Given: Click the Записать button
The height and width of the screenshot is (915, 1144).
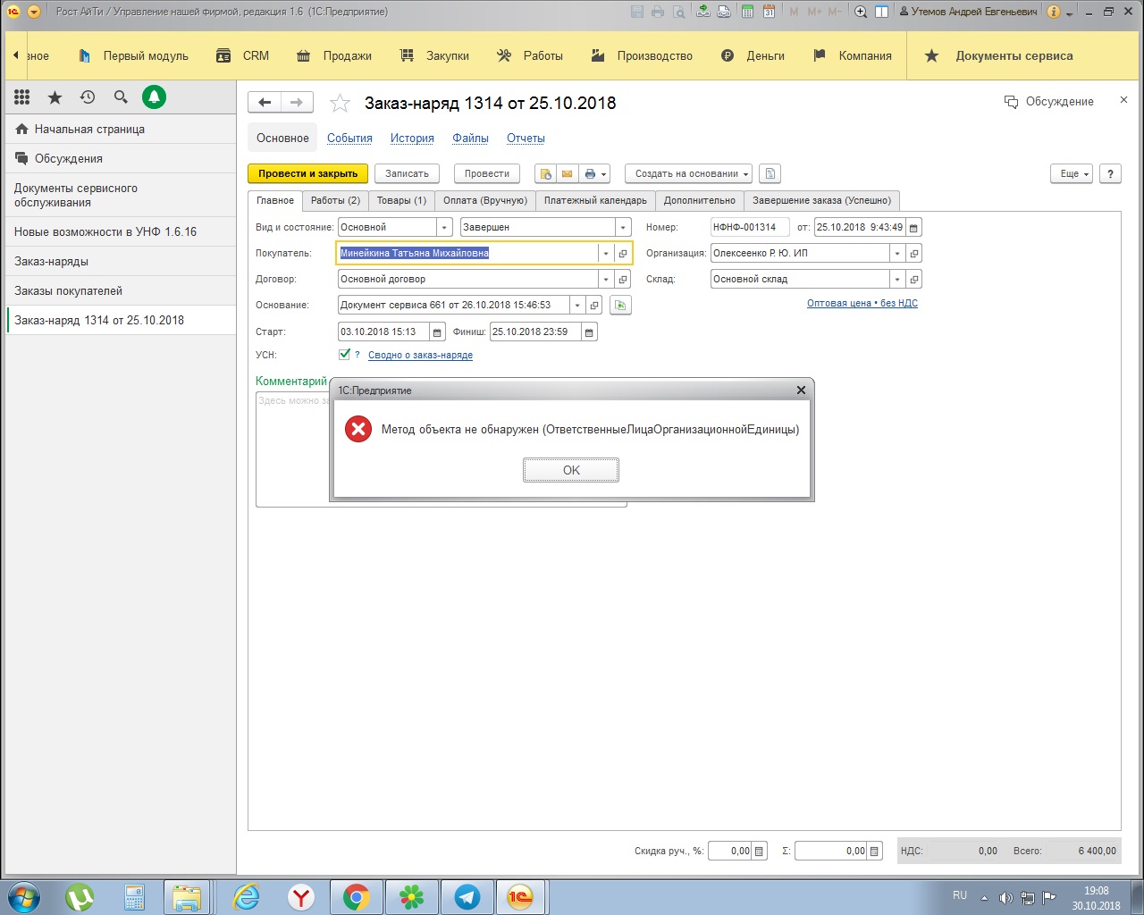Looking at the screenshot, I should tap(407, 174).
